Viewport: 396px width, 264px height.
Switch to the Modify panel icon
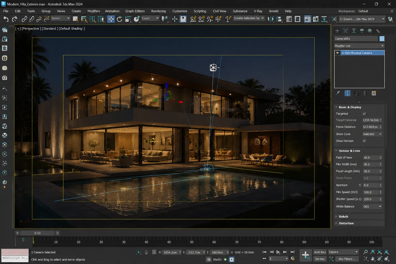(345, 31)
